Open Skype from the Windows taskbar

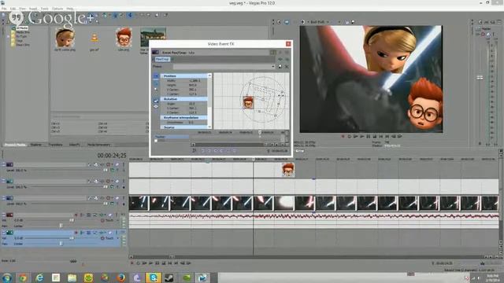[x=154, y=277]
